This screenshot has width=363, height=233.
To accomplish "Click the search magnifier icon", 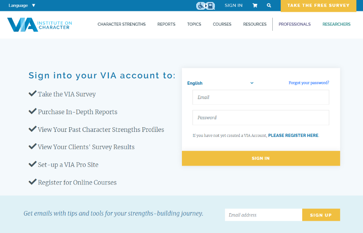I will 269,5.
